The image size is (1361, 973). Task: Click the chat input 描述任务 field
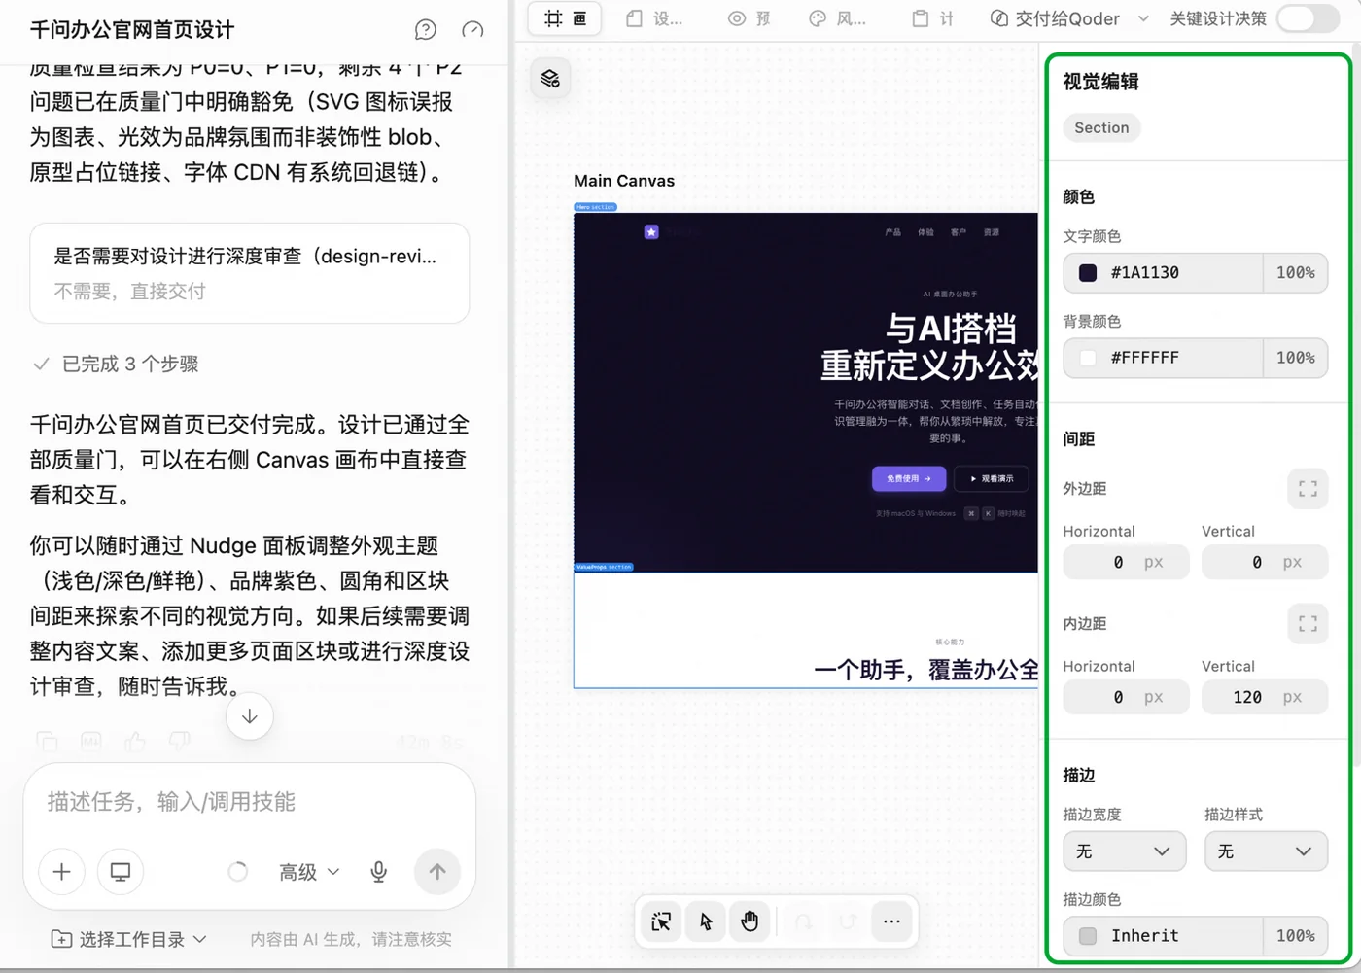249,802
